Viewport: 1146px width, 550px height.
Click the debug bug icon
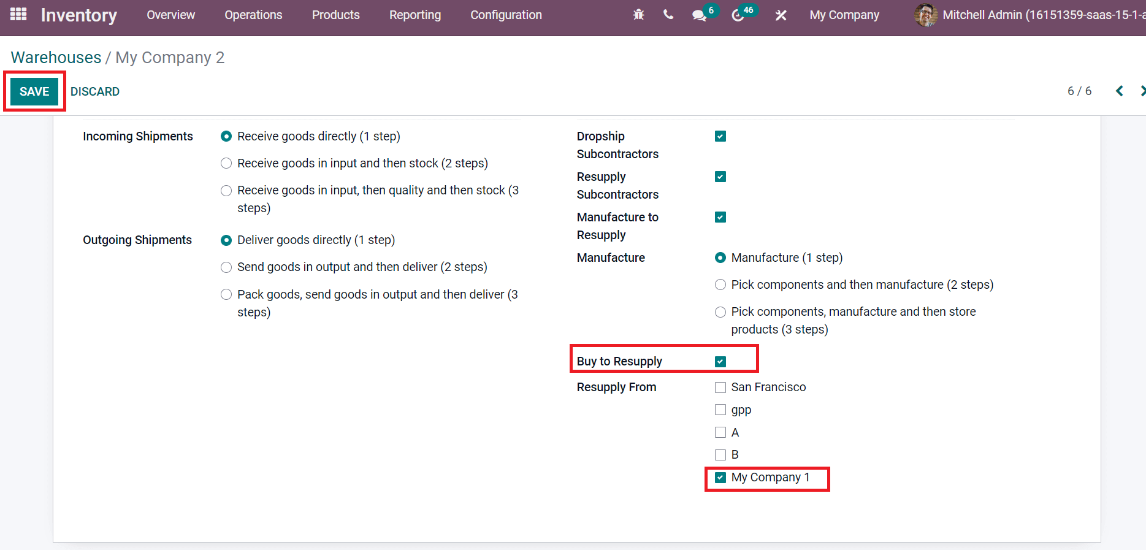[x=638, y=15]
